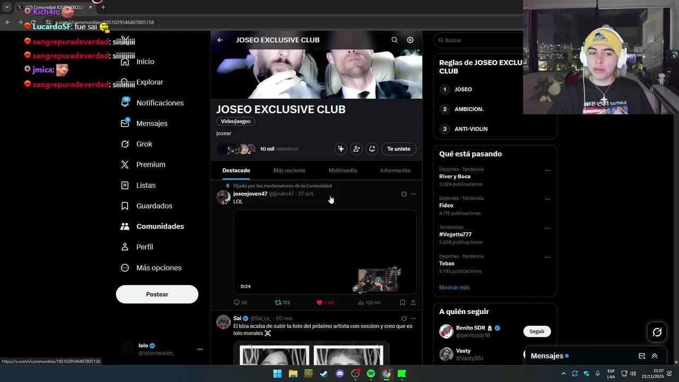This screenshot has height=382, width=679.
Task: Click the community notification bell-plus icon
Action: (x=372, y=149)
